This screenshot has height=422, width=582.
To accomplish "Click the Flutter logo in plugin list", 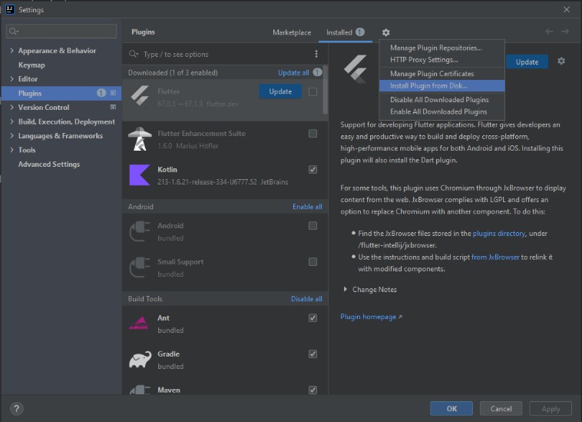I will [x=140, y=96].
